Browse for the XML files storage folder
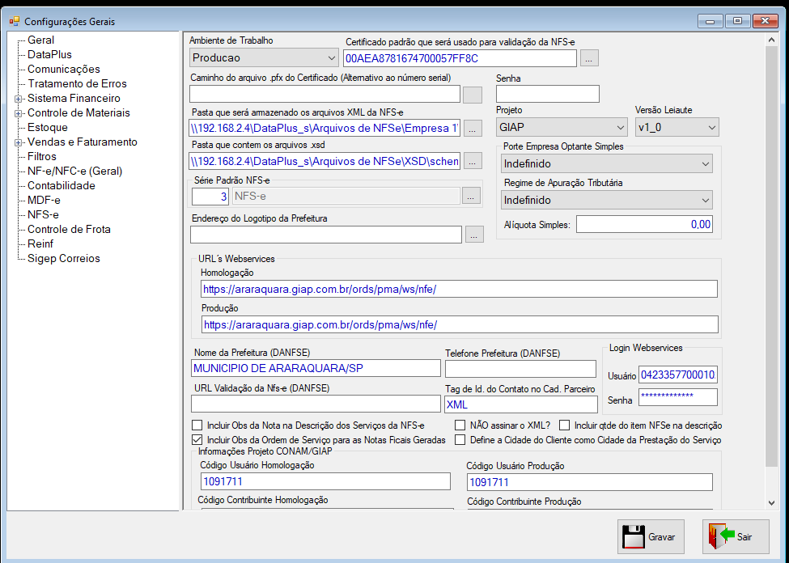Image resolution: width=789 pixels, height=563 pixels. pyautogui.click(x=472, y=129)
